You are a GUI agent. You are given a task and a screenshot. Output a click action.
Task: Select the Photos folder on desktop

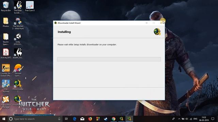click(6, 22)
